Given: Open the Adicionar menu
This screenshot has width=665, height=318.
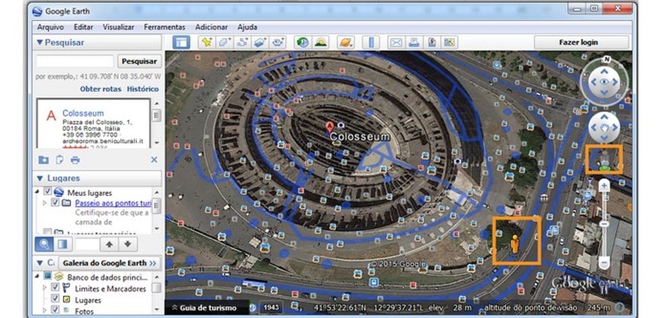Looking at the screenshot, I should pos(212,27).
